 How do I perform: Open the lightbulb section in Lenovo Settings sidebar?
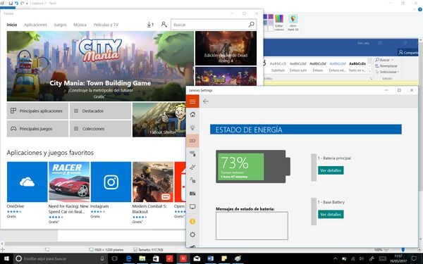(192, 127)
